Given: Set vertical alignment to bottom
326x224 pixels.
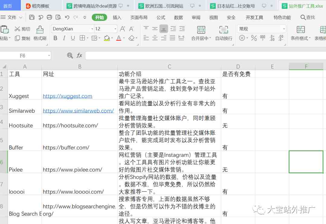Looking at the screenshot, I should 164,29.
